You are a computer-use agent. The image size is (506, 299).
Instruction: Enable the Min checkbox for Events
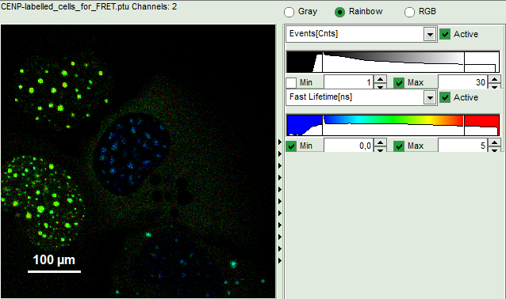click(291, 83)
